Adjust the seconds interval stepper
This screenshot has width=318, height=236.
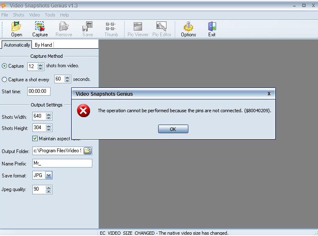pos(67,79)
